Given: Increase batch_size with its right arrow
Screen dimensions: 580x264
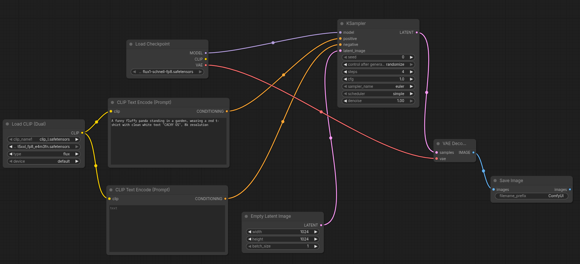Looking at the screenshot, I should pyautogui.click(x=316, y=246).
